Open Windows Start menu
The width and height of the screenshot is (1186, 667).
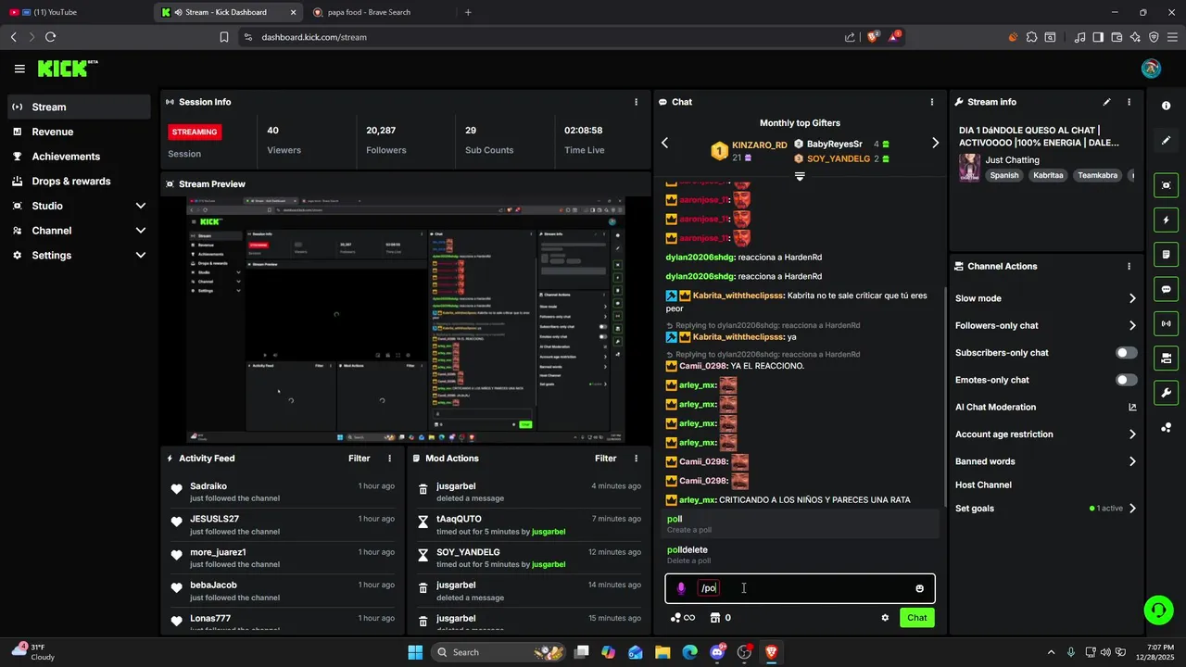point(414,652)
